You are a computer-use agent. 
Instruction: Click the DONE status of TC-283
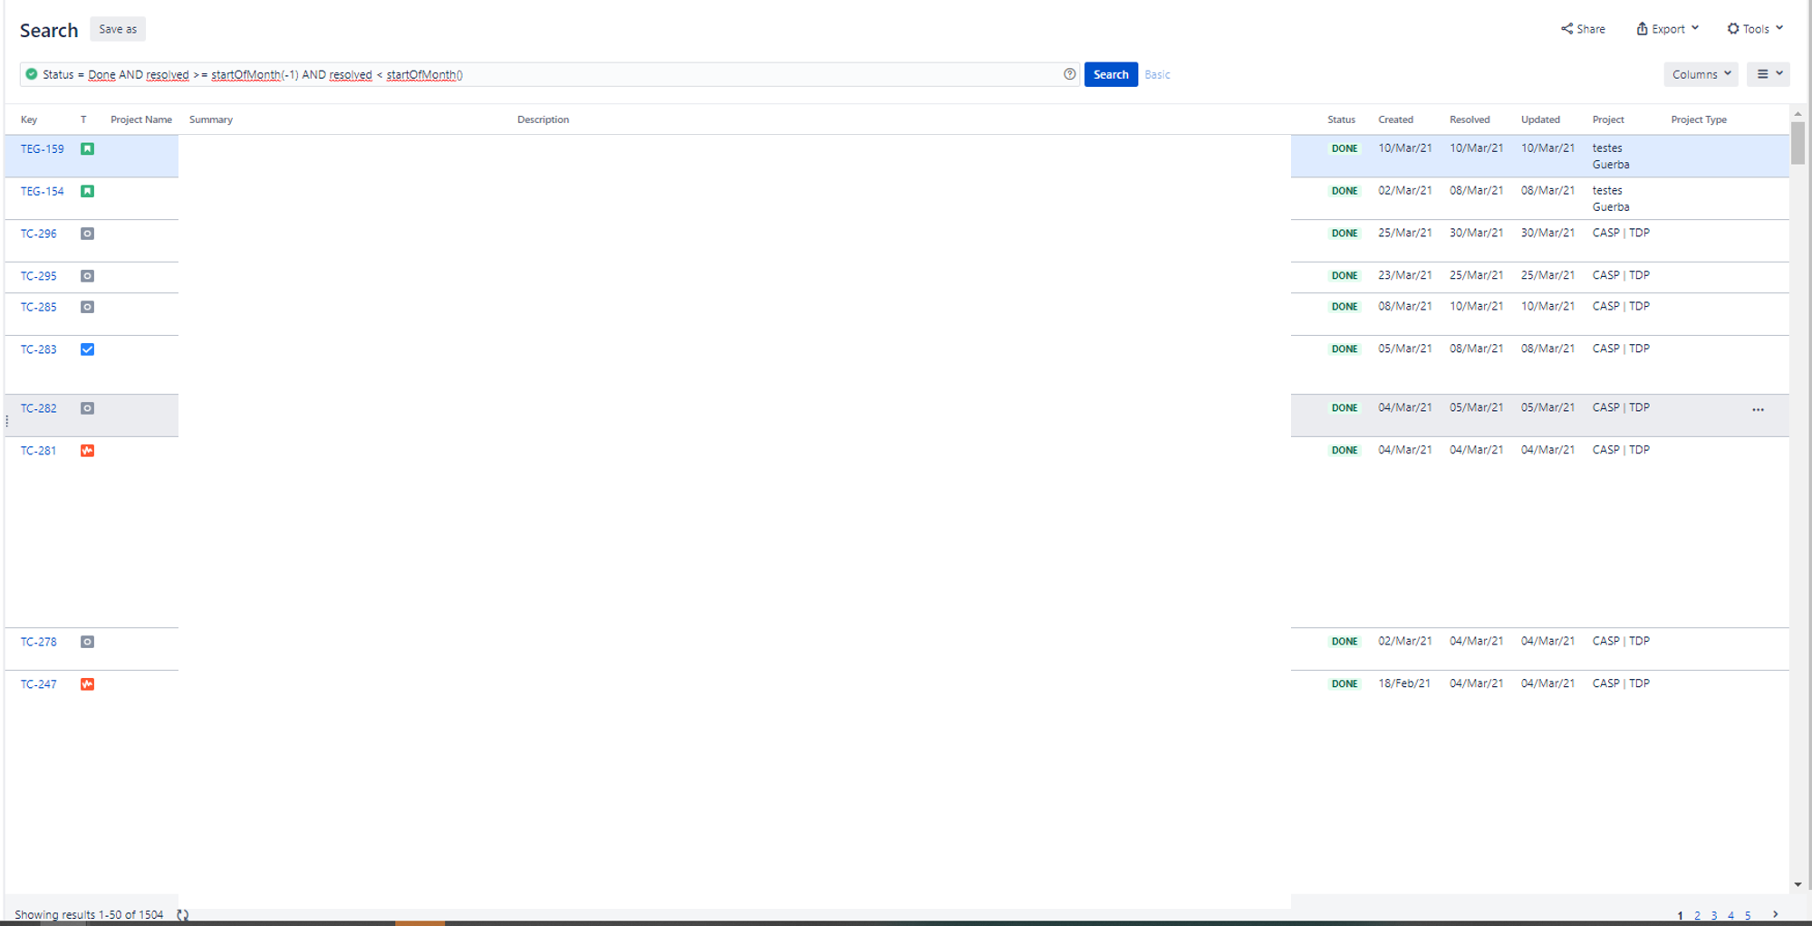coord(1345,349)
